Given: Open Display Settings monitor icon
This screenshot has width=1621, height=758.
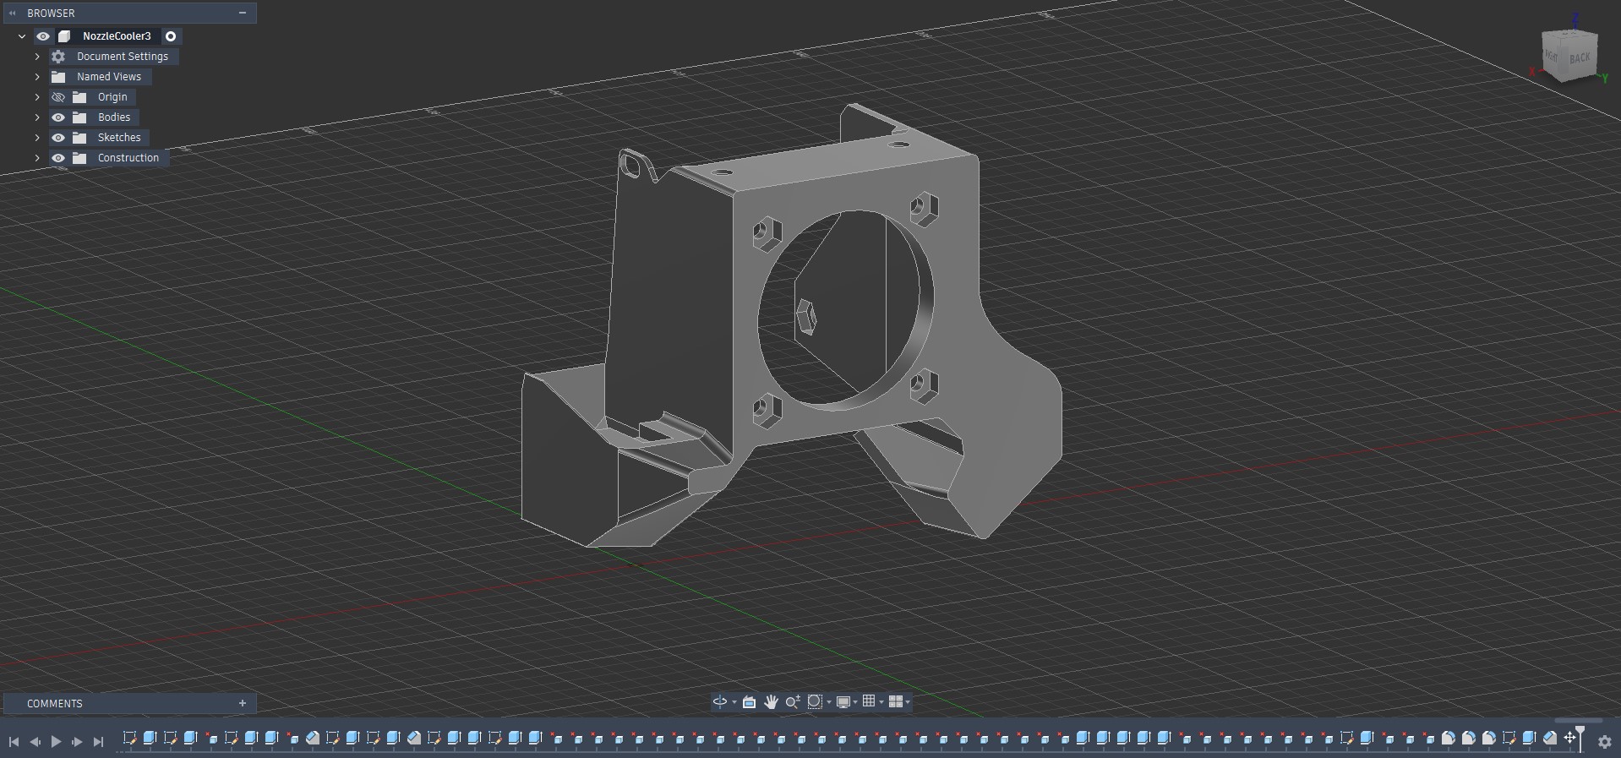Looking at the screenshot, I should click(843, 701).
